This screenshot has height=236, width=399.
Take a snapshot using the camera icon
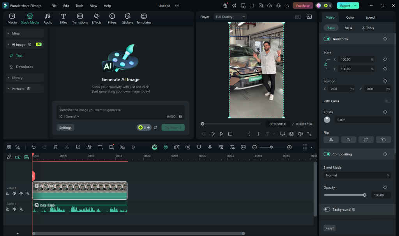tap(291, 134)
